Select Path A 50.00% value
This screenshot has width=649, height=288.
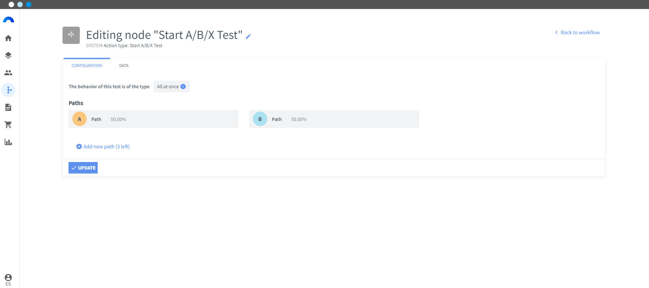coord(118,119)
